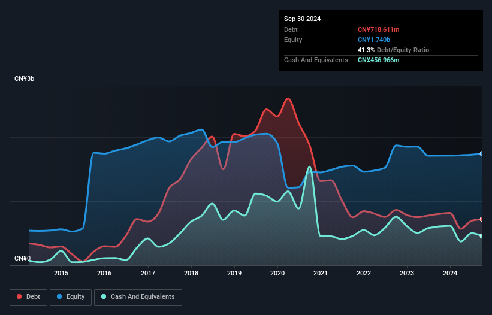Click the Debt endpoint marker on chart

pos(482,219)
